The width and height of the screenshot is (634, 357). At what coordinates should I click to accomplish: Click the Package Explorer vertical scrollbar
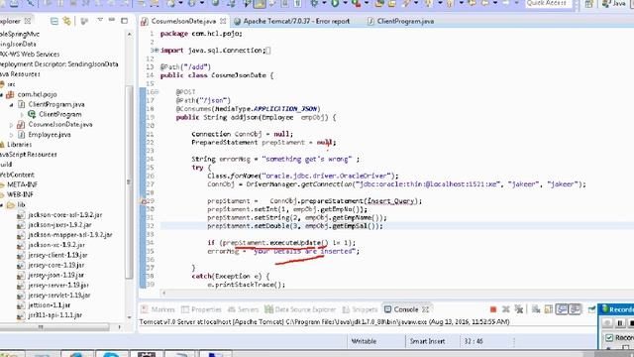coord(129,182)
